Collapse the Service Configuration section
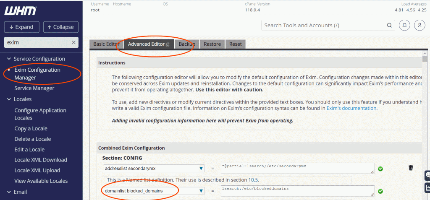 (9, 59)
